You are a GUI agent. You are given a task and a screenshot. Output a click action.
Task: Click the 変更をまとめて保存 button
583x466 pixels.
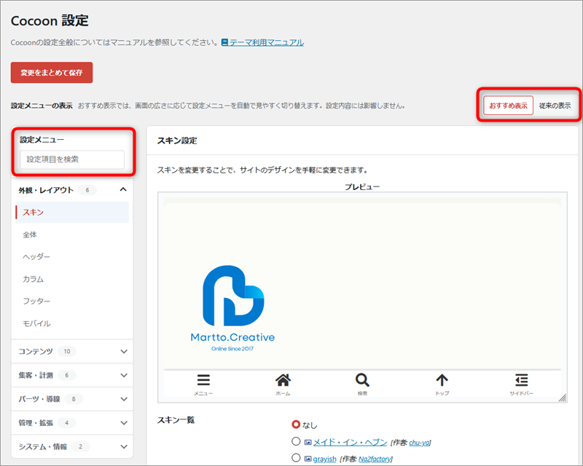pyautogui.click(x=52, y=73)
